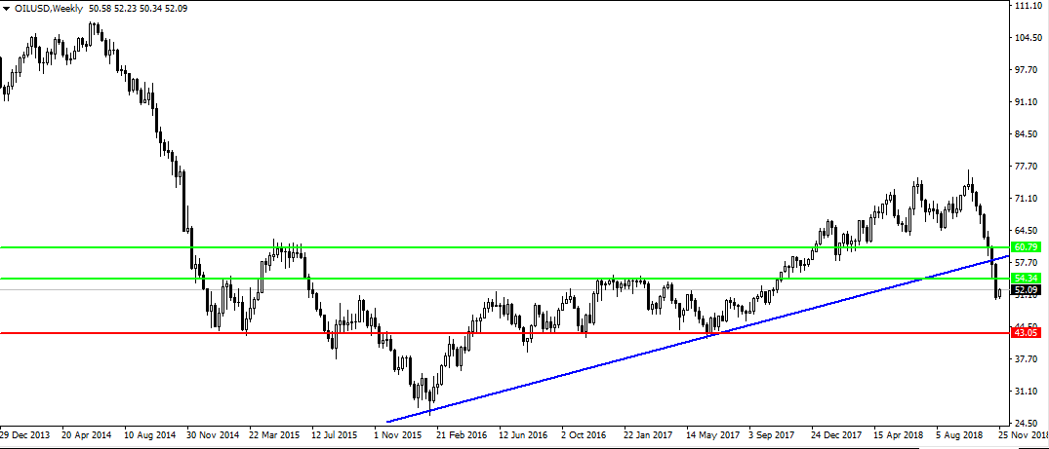Viewport: 1049px width, 449px height.
Task: Select the green 54.34 price label
Action: [x=1025, y=279]
